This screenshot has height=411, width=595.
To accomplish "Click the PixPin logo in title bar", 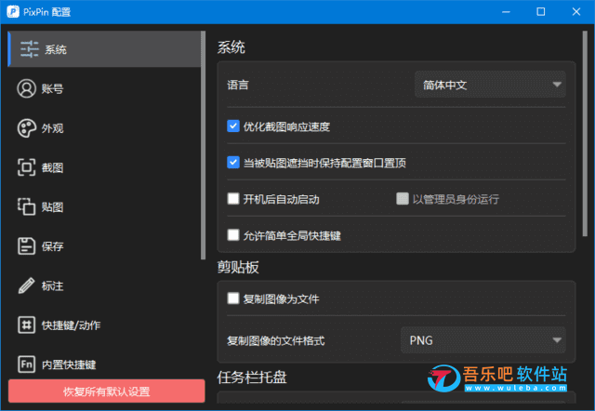I will pyautogui.click(x=12, y=12).
